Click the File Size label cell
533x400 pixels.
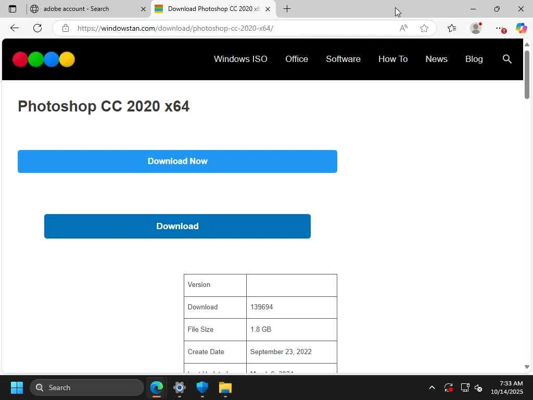pyautogui.click(x=215, y=330)
